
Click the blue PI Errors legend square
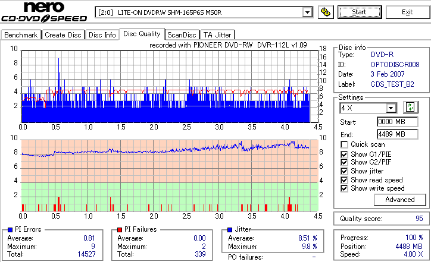[x=10, y=230]
